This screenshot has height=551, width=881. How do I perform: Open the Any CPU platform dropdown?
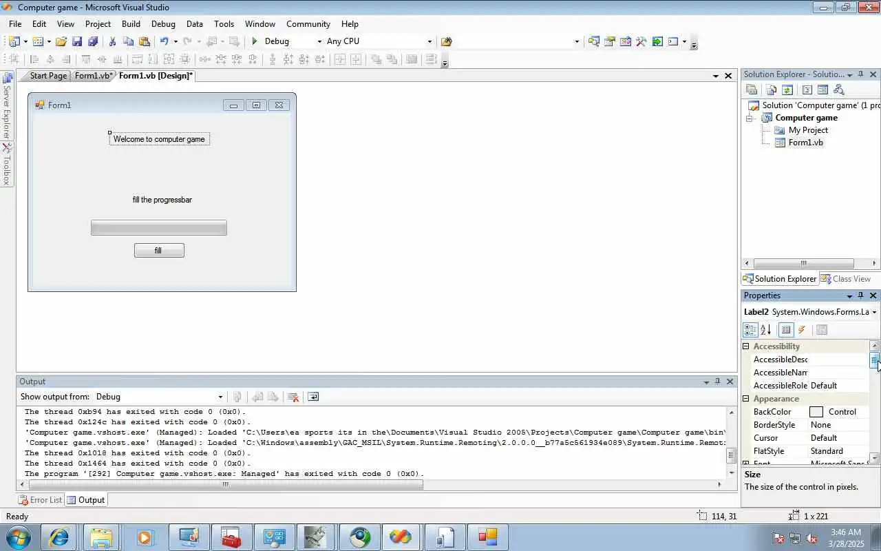coord(429,41)
